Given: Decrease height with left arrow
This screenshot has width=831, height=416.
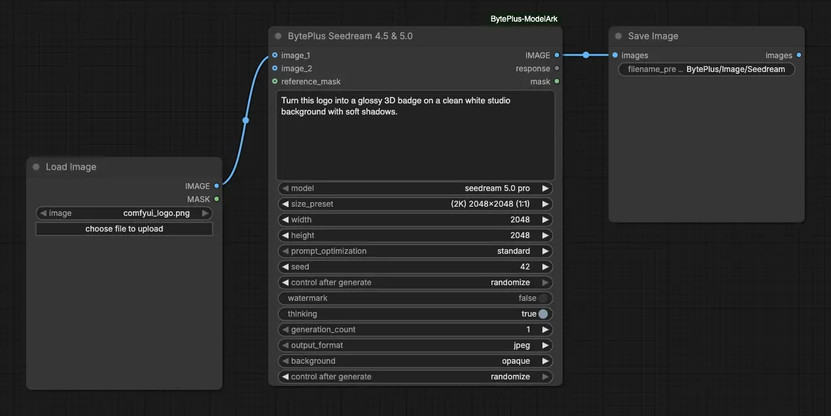Looking at the screenshot, I should click(x=285, y=235).
